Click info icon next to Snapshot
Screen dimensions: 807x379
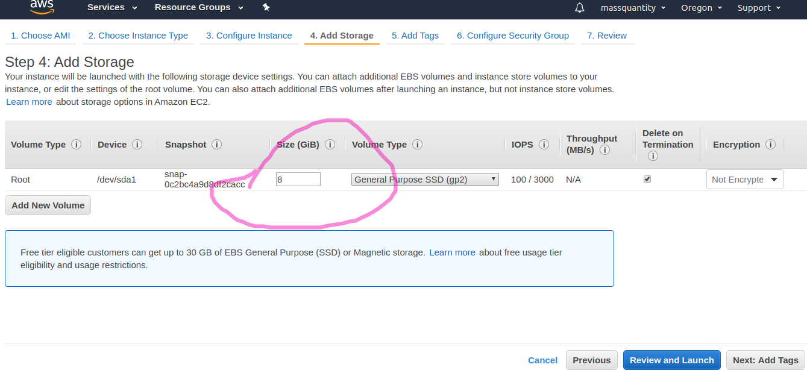[x=216, y=145]
